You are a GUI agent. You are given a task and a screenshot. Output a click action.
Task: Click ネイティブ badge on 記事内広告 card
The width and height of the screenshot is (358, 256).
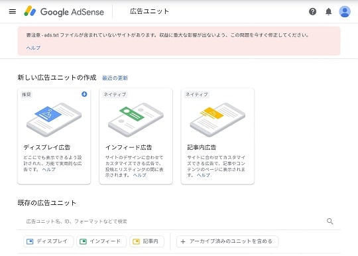click(x=197, y=94)
